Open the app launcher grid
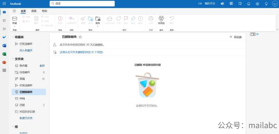This screenshot has width=279, height=134. [4, 4]
